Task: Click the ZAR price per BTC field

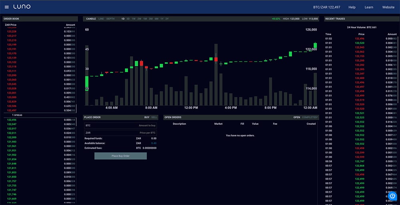Action: coord(120,132)
